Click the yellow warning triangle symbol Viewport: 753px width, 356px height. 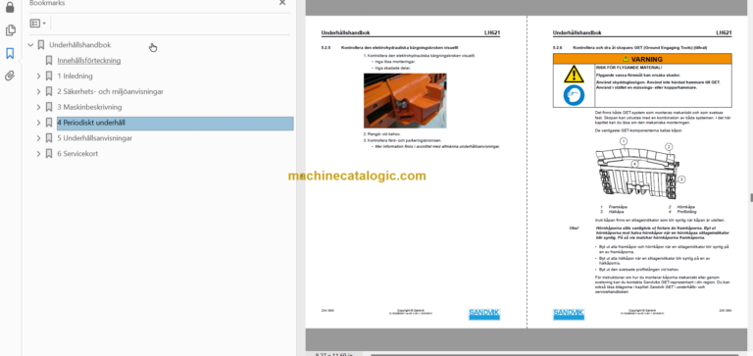point(574,75)
